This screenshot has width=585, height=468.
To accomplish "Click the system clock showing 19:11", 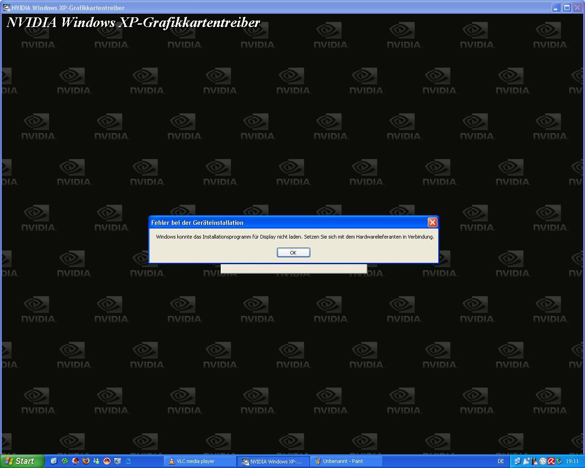I will [x=572, y=461].
